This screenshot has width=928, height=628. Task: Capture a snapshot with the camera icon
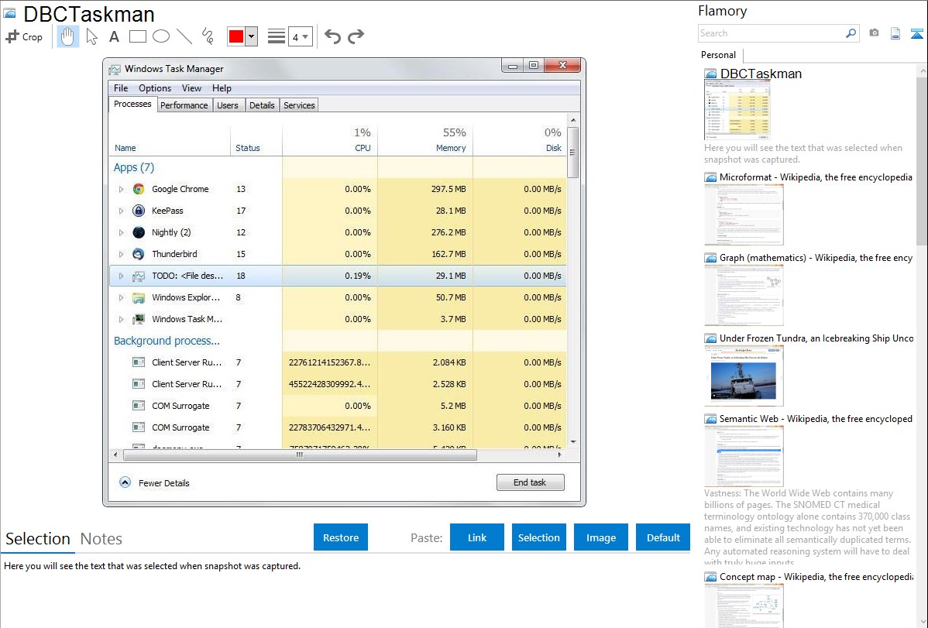coord(874,33)
